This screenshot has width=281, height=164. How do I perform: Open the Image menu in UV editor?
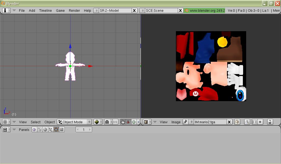176,122
